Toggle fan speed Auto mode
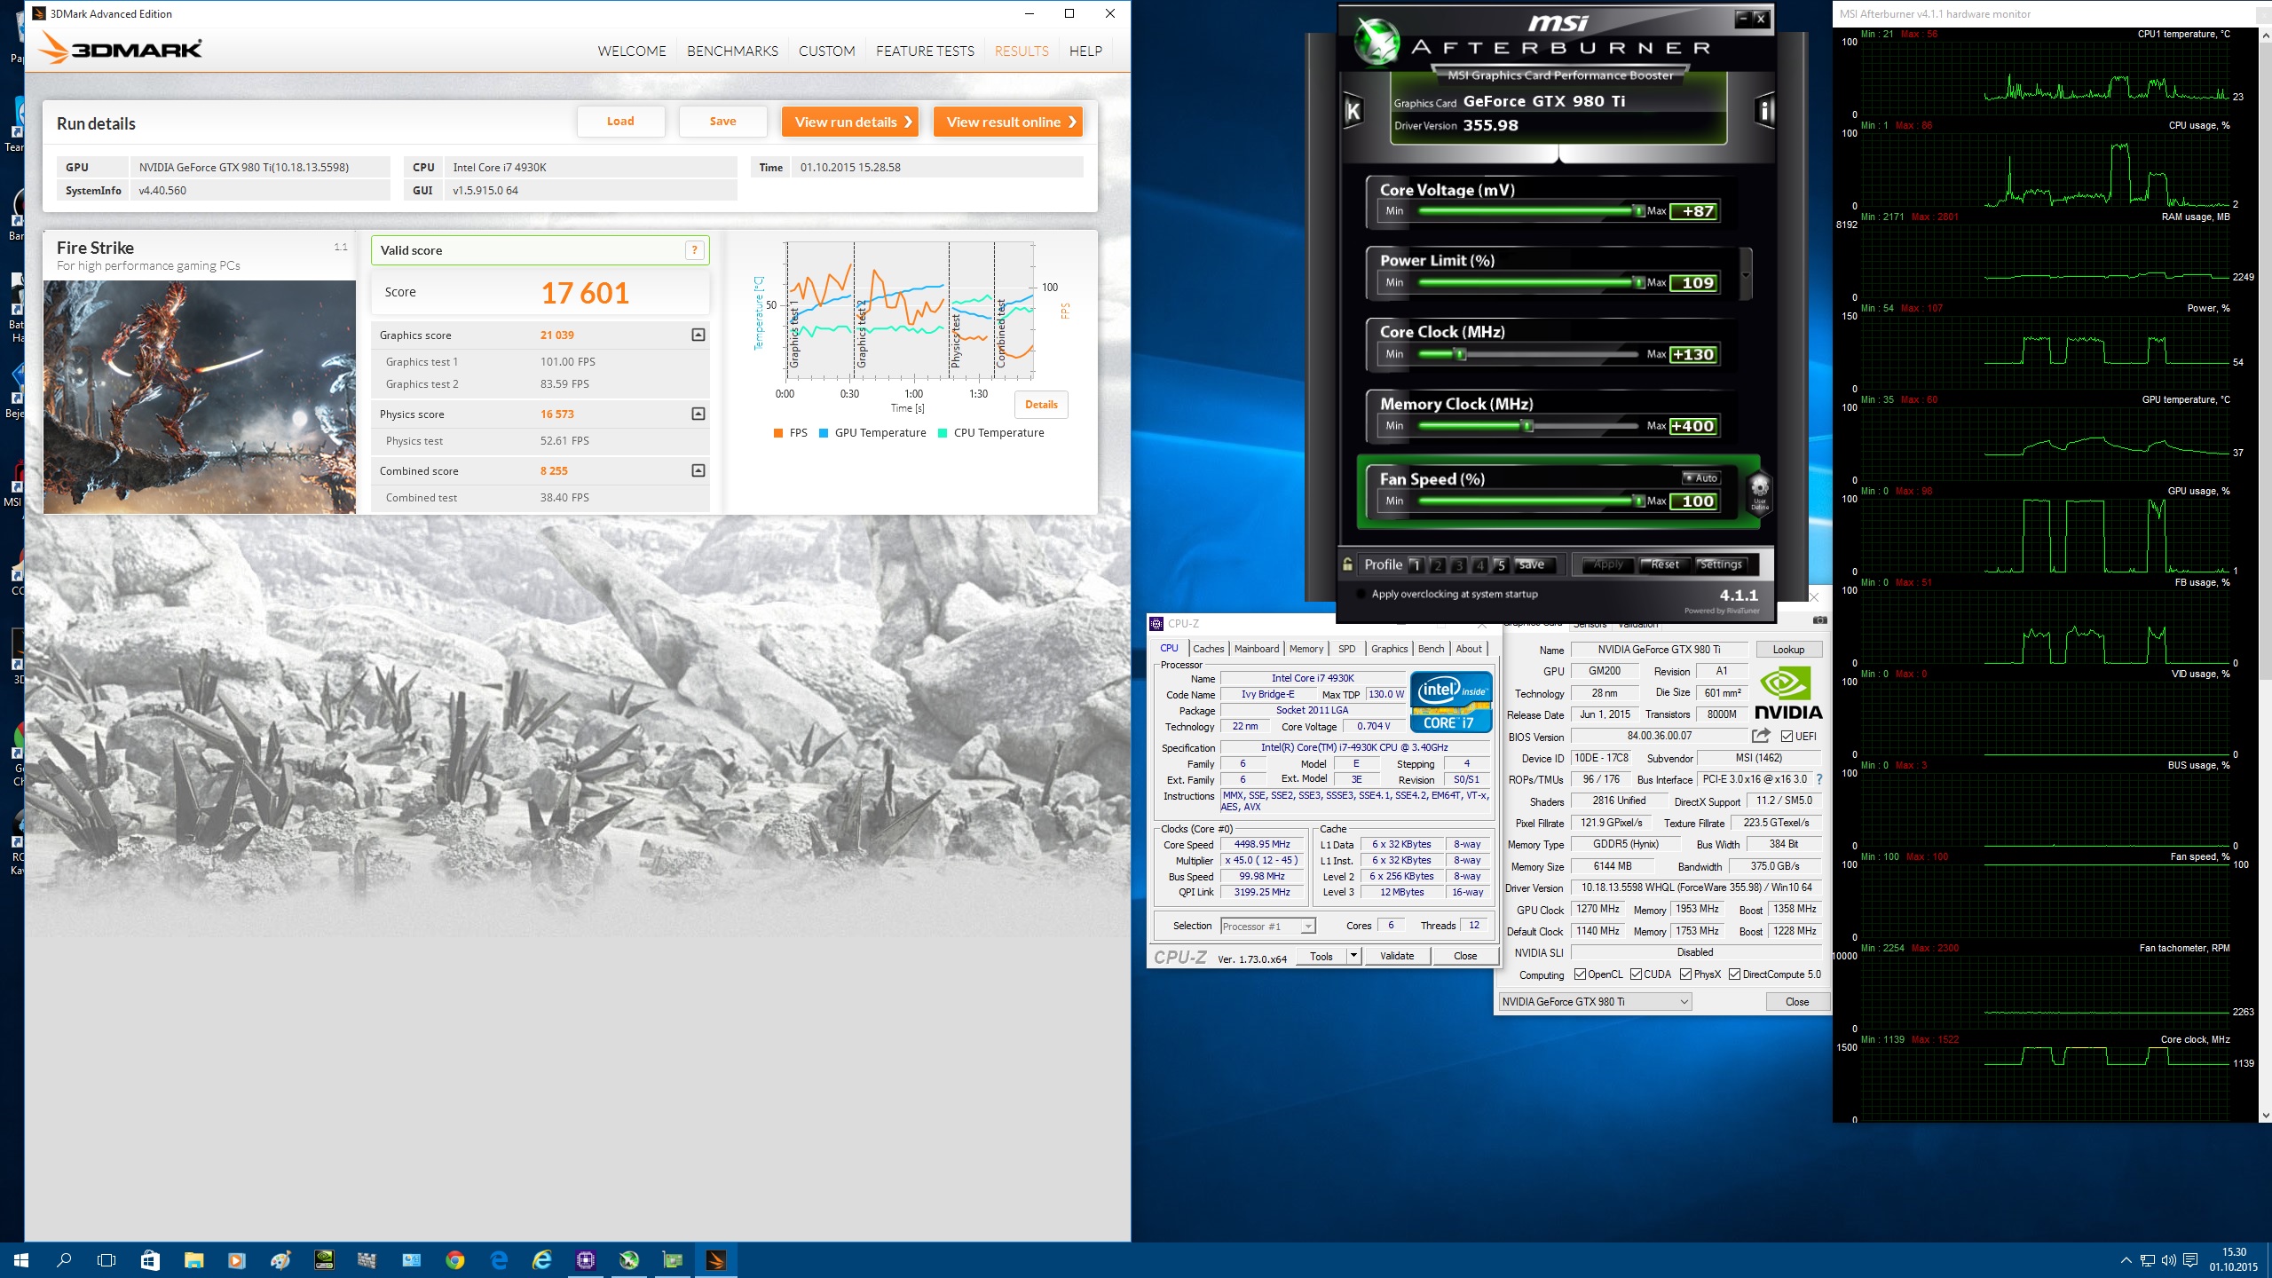Image resolution: width=2272 pixels, height=1278 pixels. point(1700,477)
